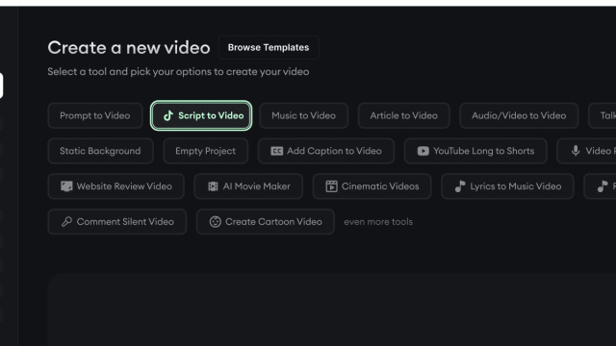
Task: Open the Browse Templates button
Action: point(269,47)
